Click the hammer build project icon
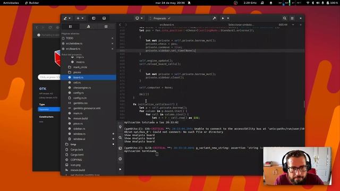 point(214,19)
